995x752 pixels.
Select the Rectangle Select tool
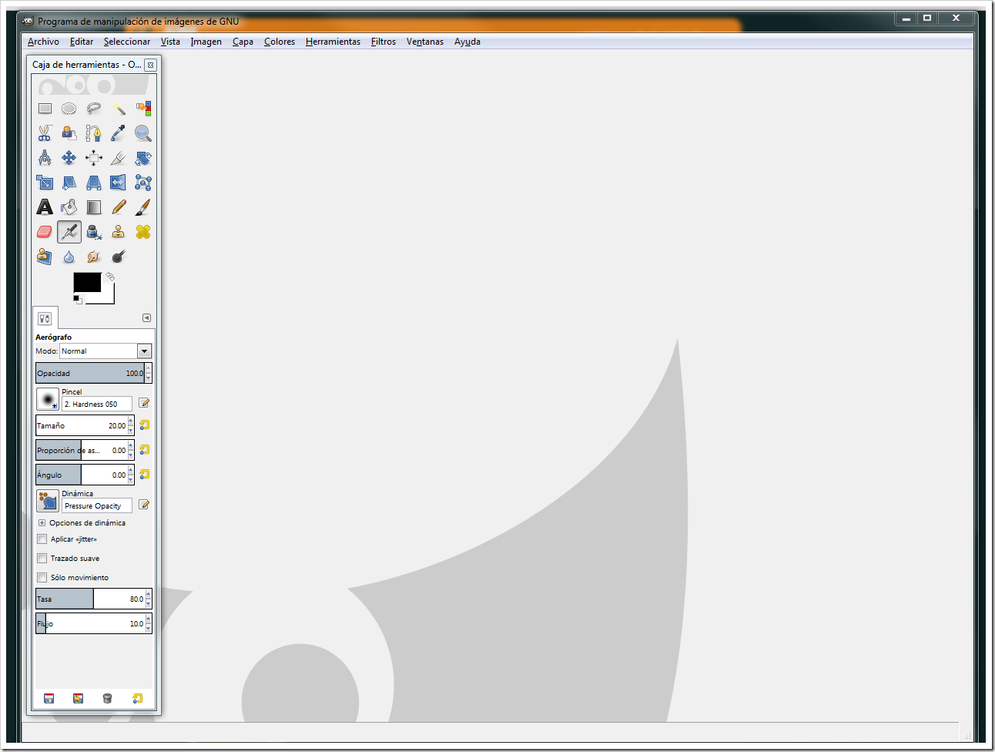tap(45, 109)
